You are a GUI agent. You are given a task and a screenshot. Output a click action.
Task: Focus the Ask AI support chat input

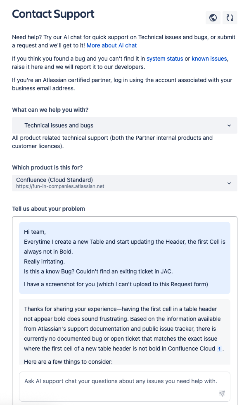coord(125,386)
